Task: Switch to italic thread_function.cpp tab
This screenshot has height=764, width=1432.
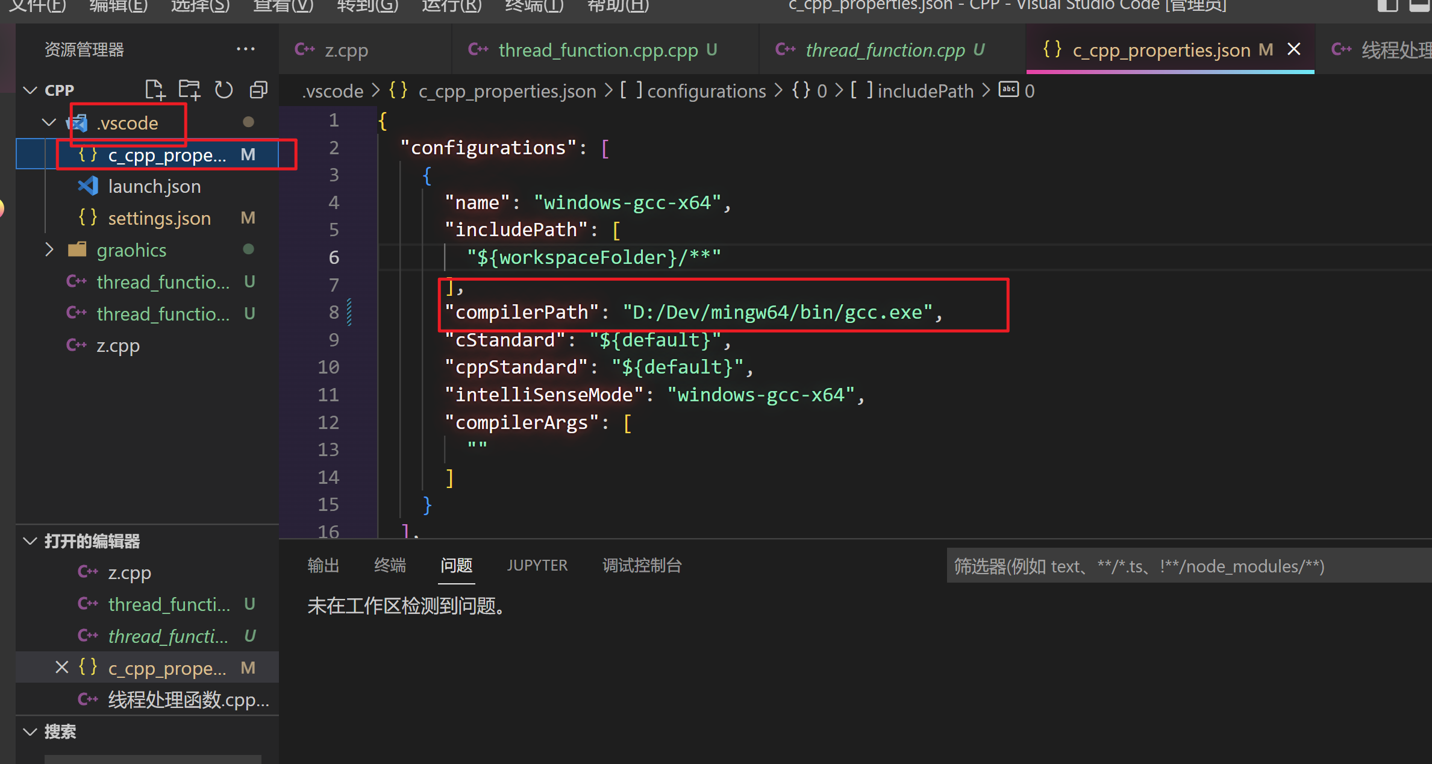Action: (x=892, y=49)
